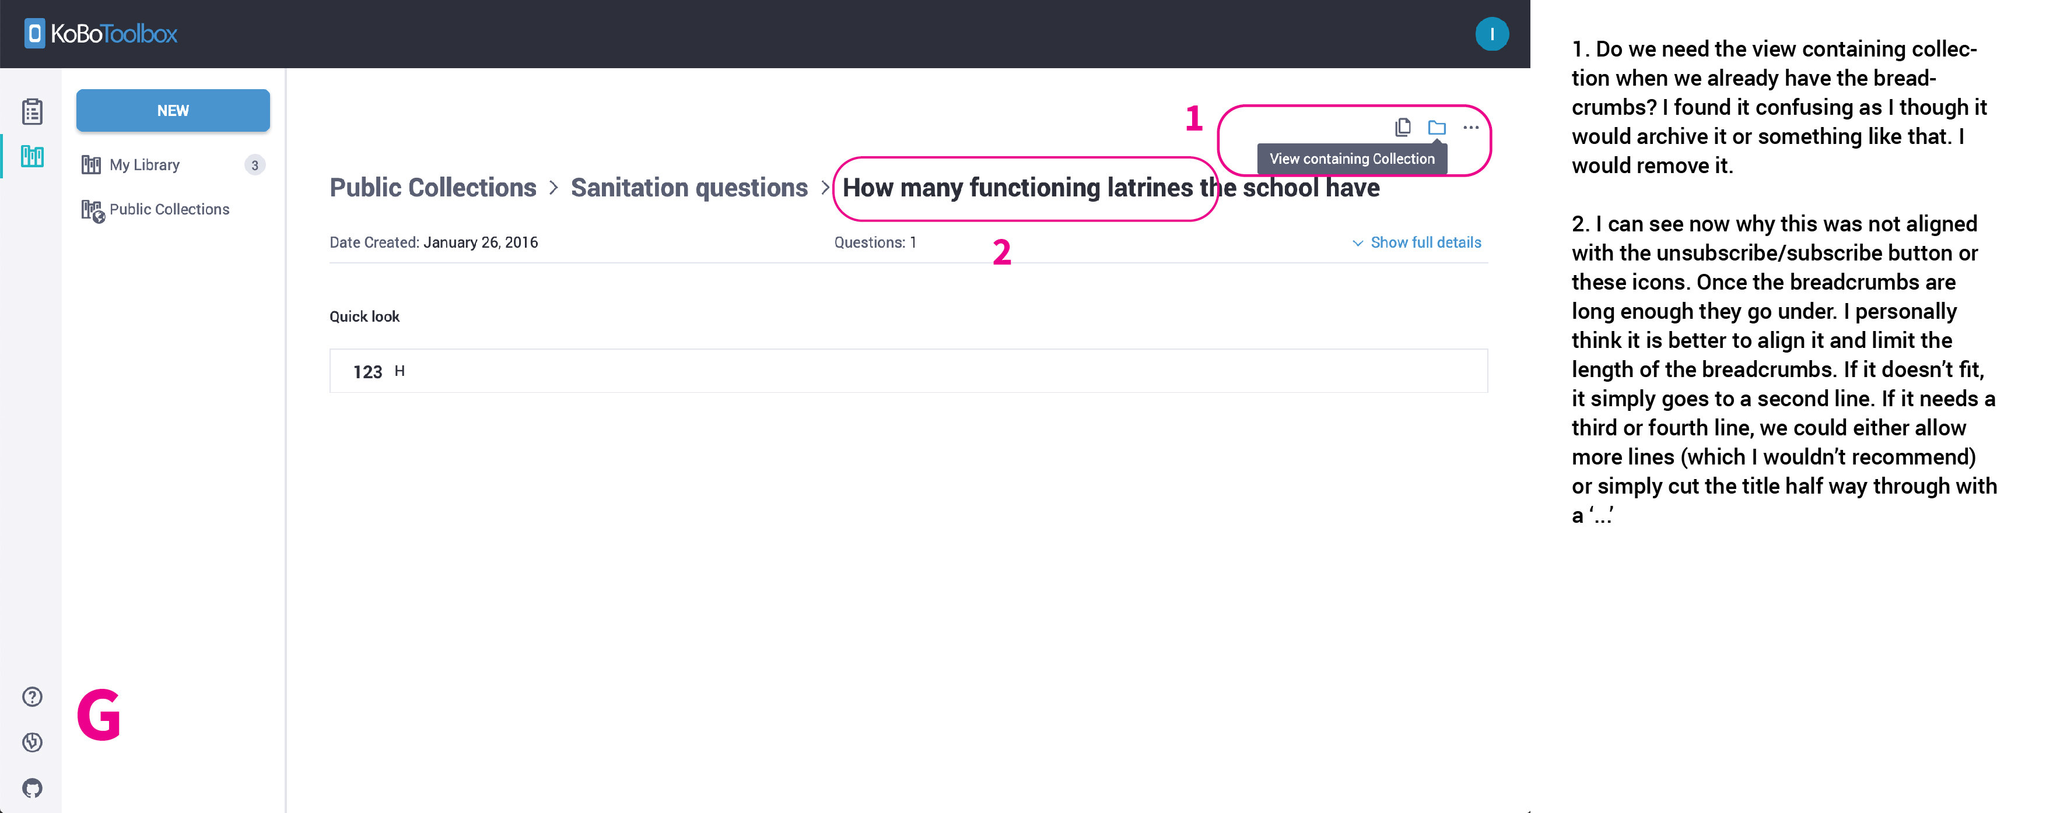Click the version info icon above the GitHub icon
Image resolution: width=2046 pixels, height=813 pixels.
click(x=31, y=742)
